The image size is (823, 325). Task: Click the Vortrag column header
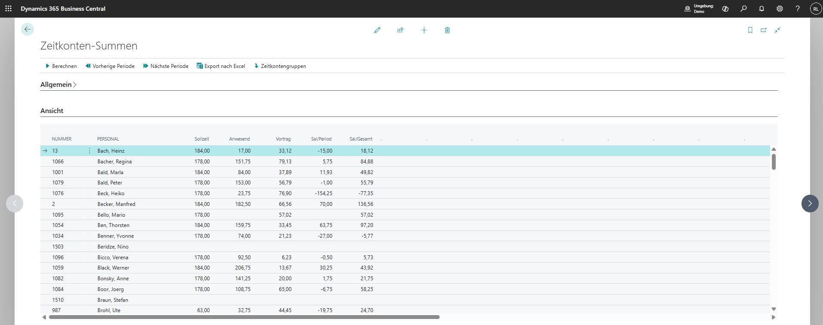[x=283, y=139]
